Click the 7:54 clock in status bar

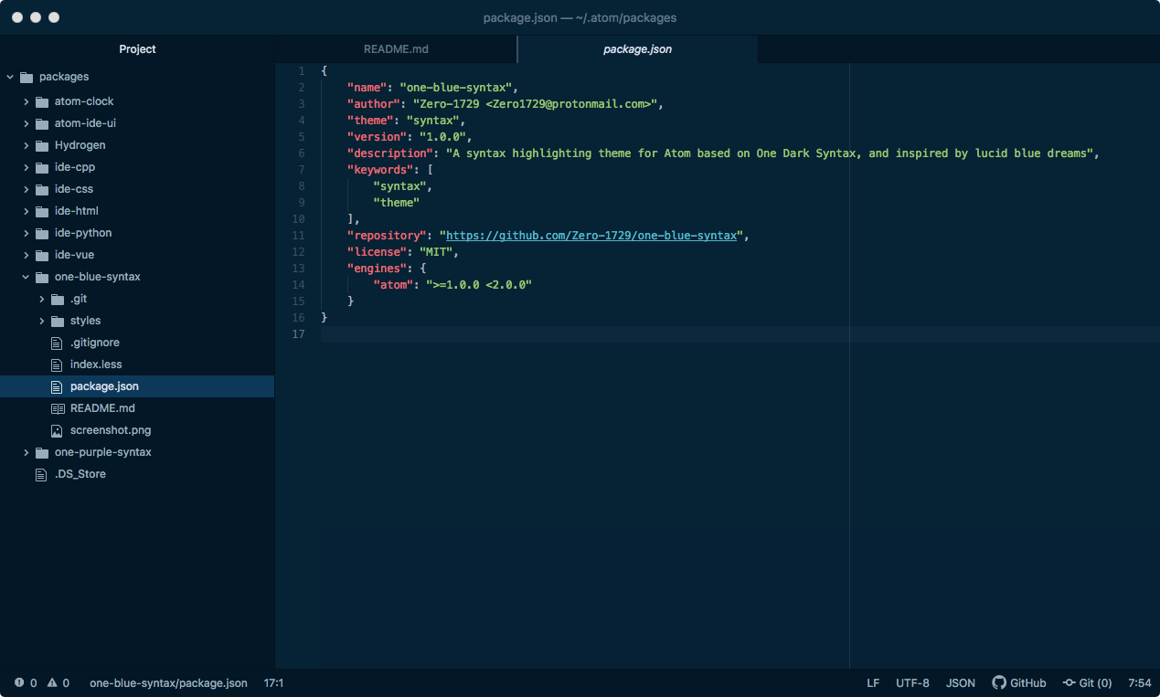(1140, 682)
